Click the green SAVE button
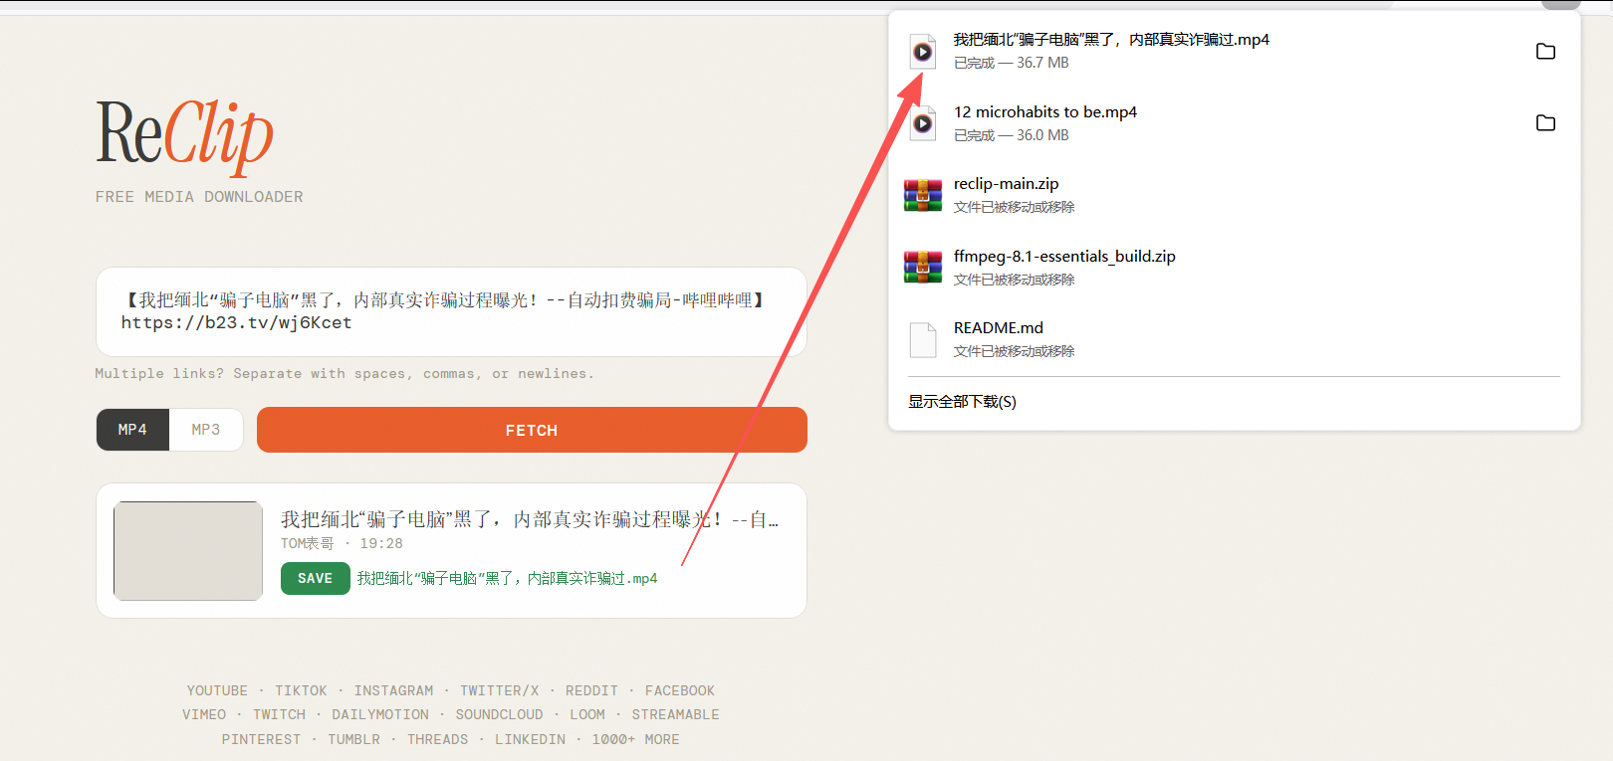Image resolution: width=1613 pixels, height=761 pixels. tap(315, 578)
